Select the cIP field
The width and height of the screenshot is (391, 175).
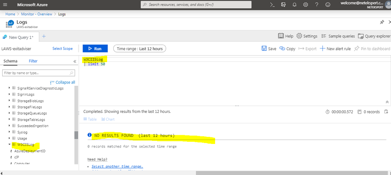click(x=17, y=157)
